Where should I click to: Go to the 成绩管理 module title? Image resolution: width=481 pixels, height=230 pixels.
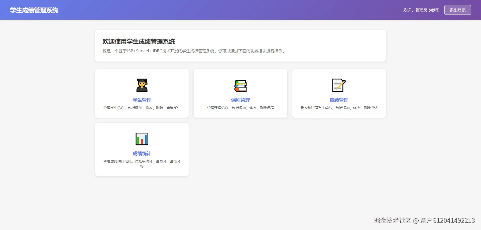coord(339,100)
